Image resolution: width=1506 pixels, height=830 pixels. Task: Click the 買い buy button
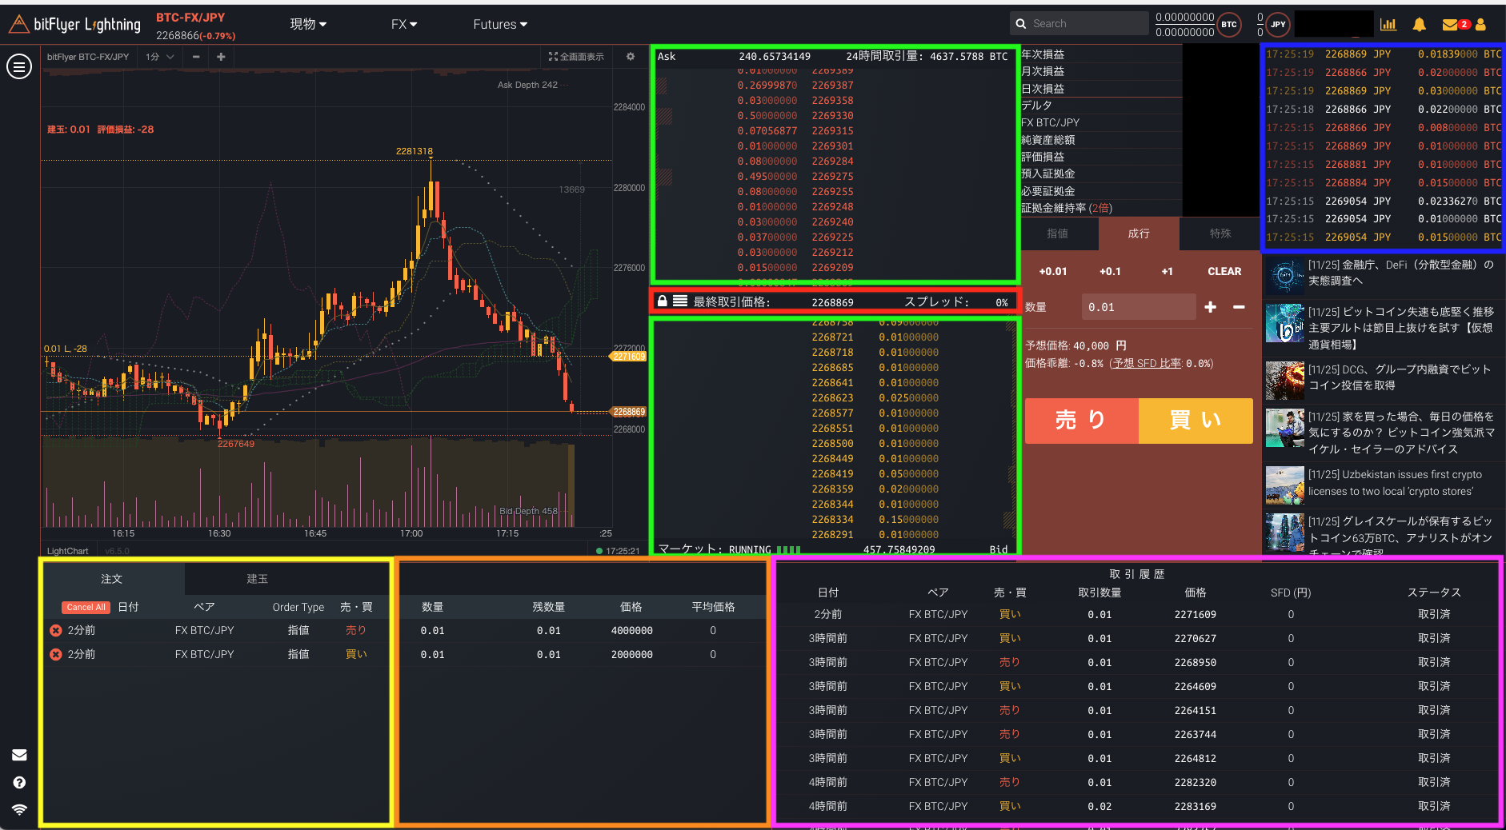[x=1196, y=421]
